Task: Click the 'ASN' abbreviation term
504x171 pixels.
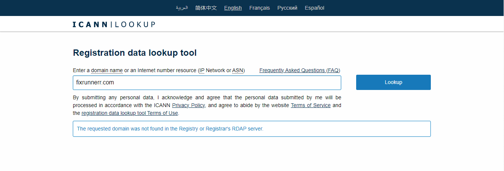Action: 237,70
